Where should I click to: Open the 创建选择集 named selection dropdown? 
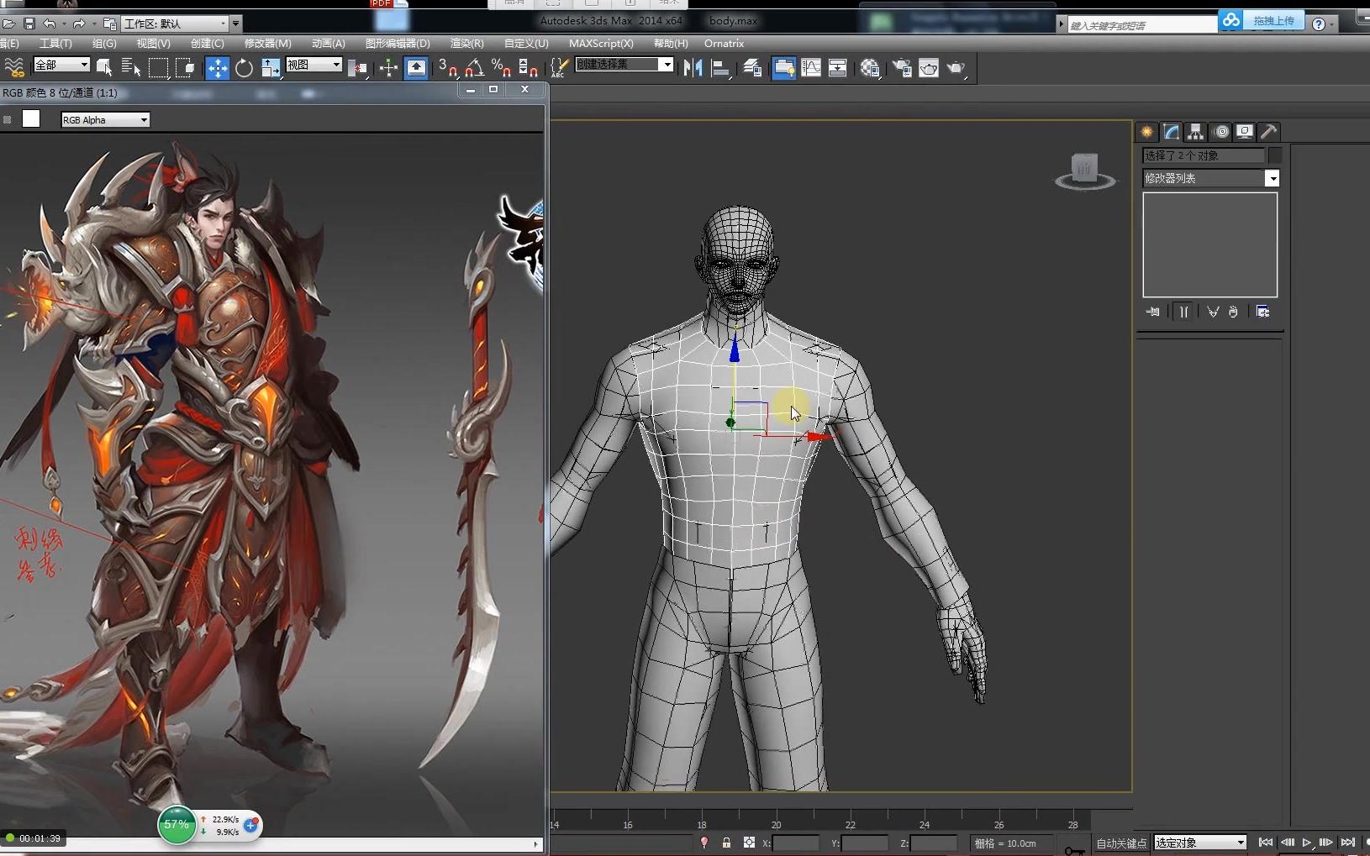pyautogui.click(x=624, y=65)
